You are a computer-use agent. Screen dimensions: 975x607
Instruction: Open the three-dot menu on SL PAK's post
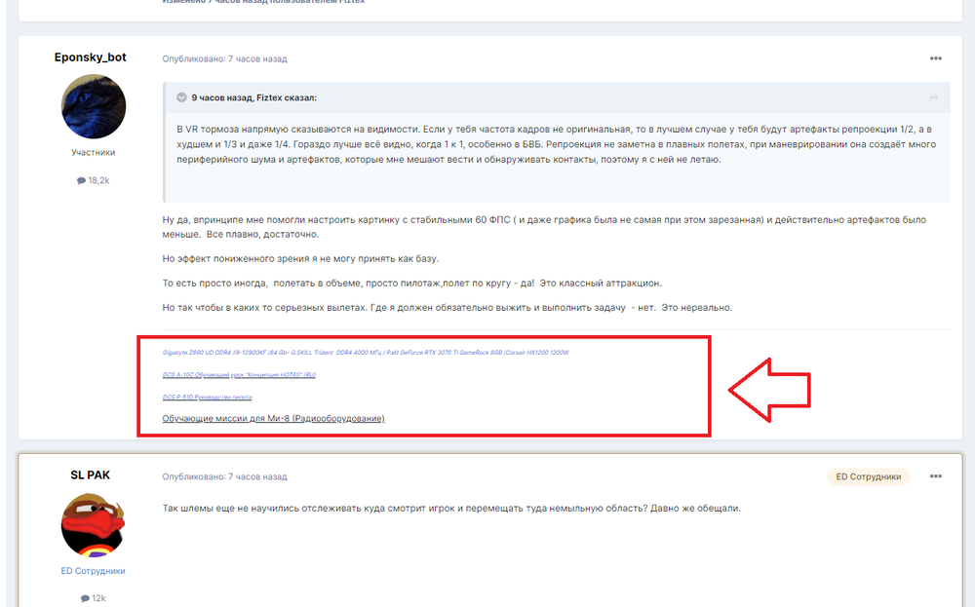pyautogui.click(x=935, y=476)
